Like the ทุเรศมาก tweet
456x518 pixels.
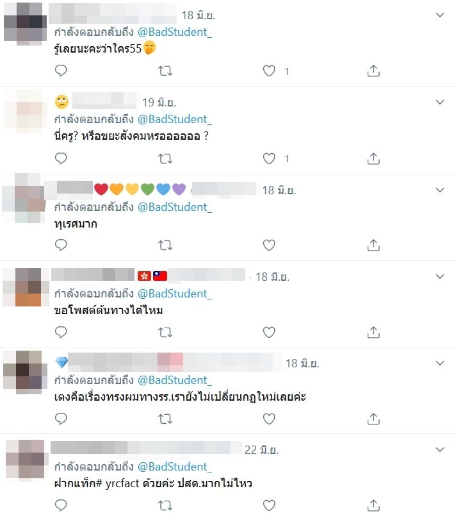pyautogui.click(x=269, y=245)
